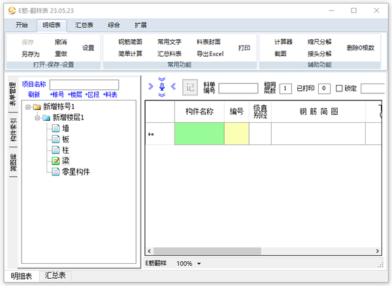Click the E筋 application logo icon
Image resolution: width=392 pixels, height=286 pixels.
[12, 10]
